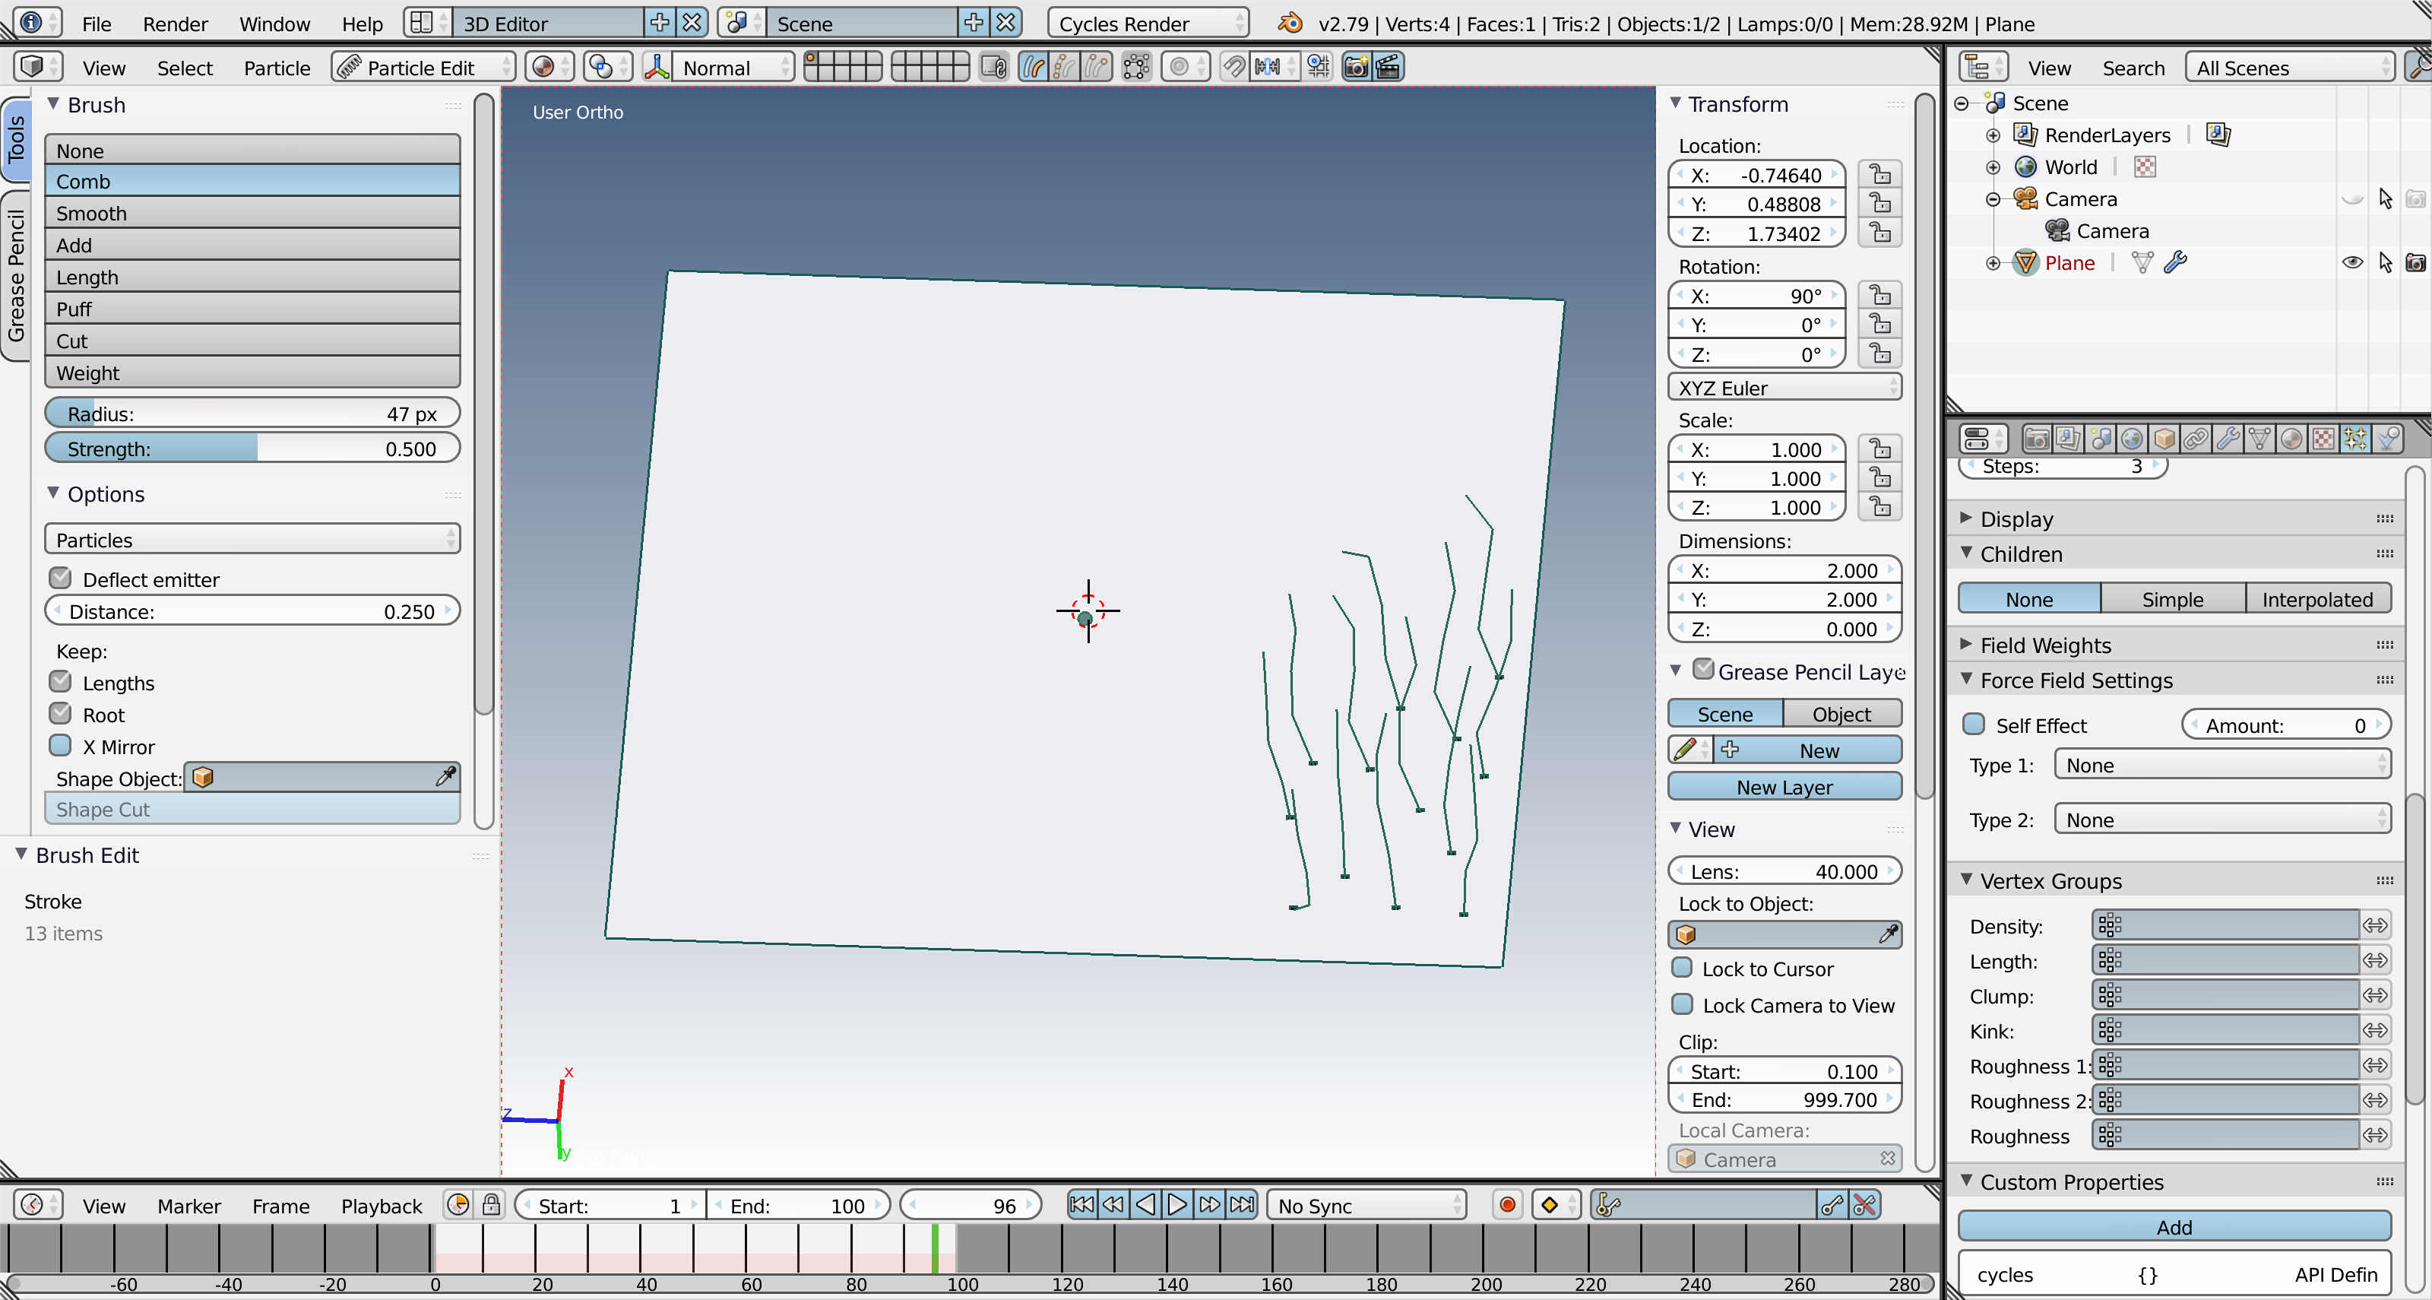Select Tip particle select mode
The height and width of the screenshot is (1300, 2432).
pyautogui.click(x=1097, y=67)
